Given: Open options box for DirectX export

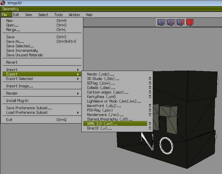Looking at the screenshot, I should (150, 128).
